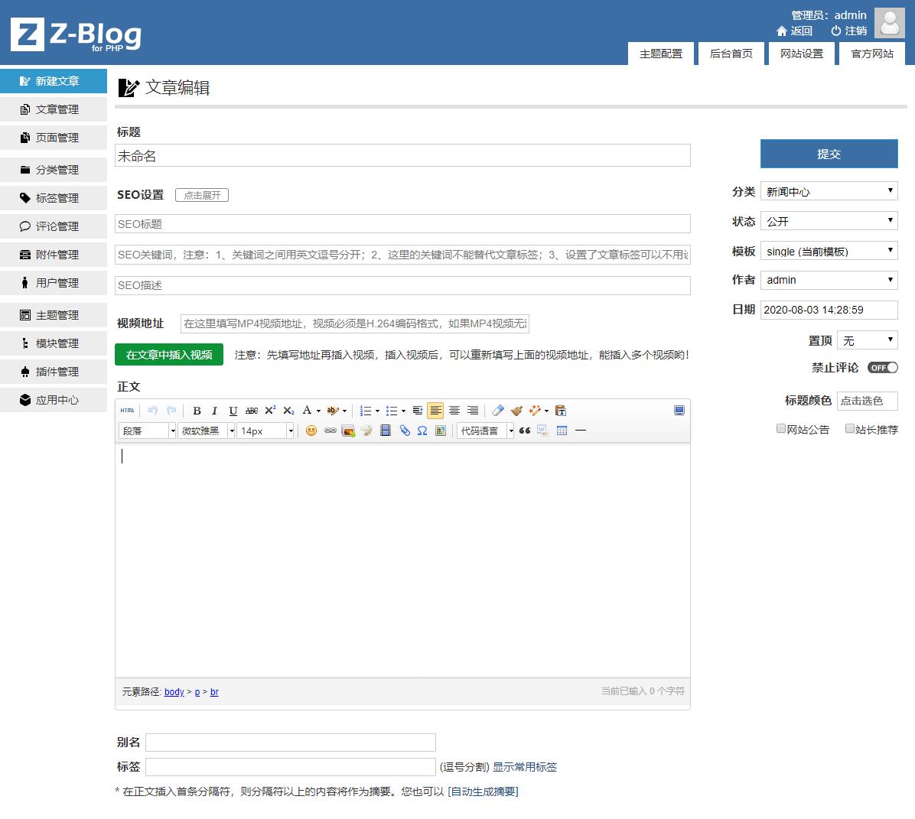This screenshot has width=915, height=819.
Task: Open the title color picker field
Action: click(866, 401)
